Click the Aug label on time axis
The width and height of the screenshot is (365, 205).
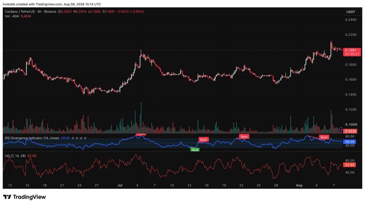299,185
